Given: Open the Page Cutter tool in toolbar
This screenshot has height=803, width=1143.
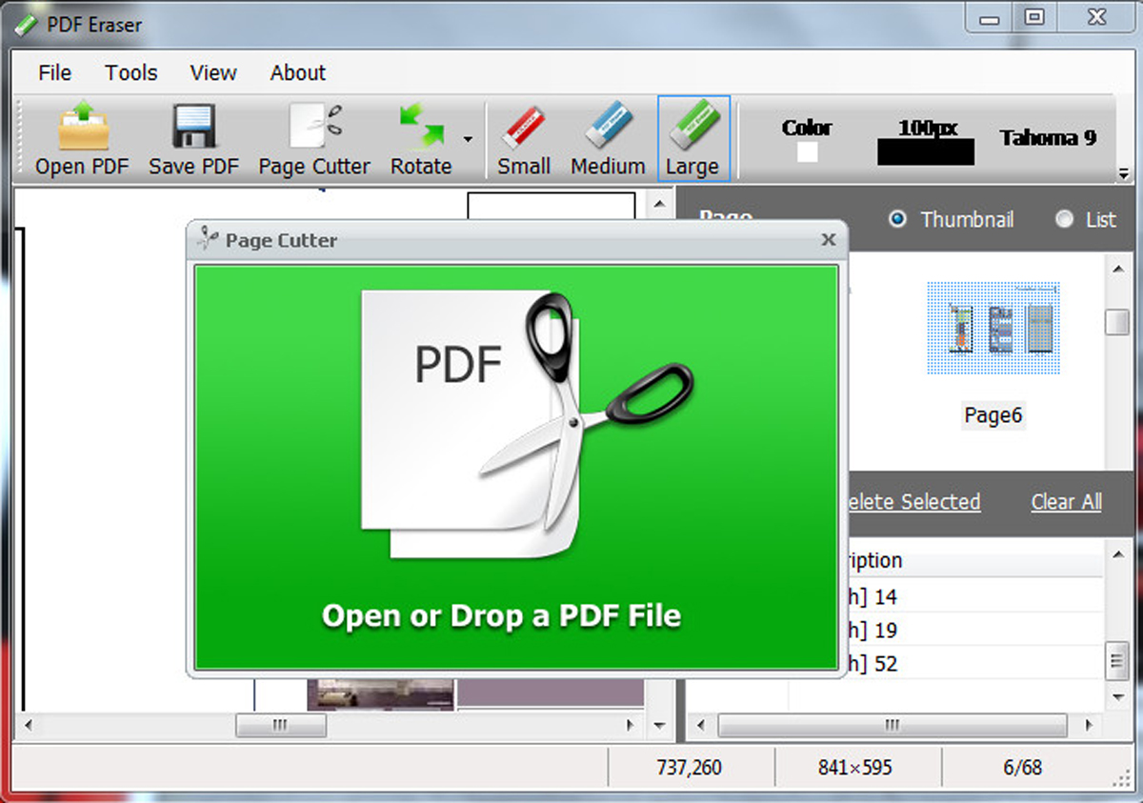Looking at the screenshot, I should [x=314, y=129].
